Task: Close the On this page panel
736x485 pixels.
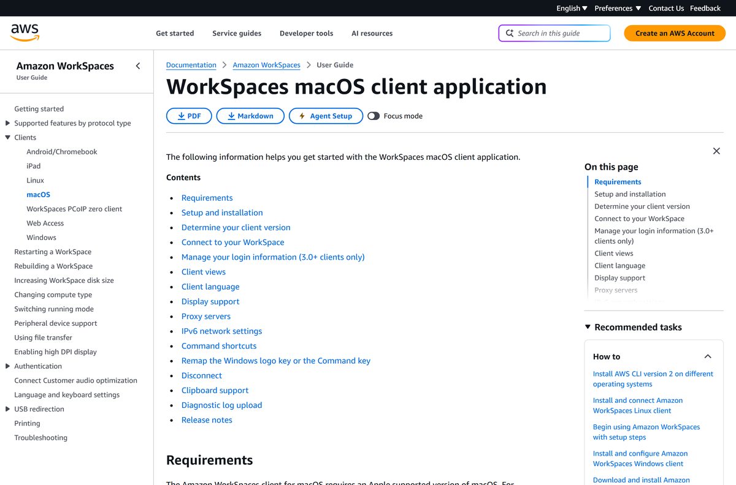Action: tap(716, 151)
